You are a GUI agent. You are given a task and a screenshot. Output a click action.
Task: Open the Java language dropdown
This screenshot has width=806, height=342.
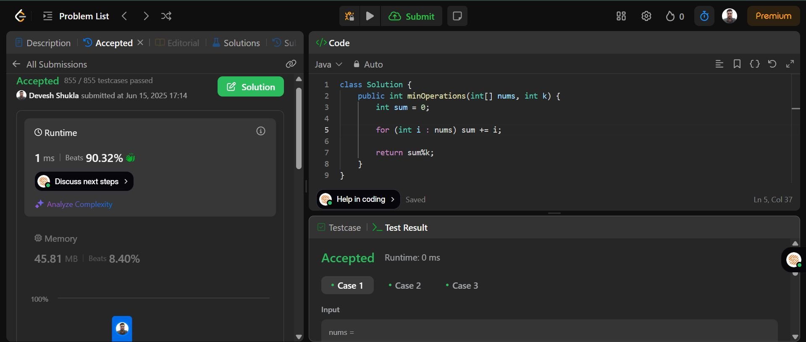pyautogui.click(x=328, y=65)
